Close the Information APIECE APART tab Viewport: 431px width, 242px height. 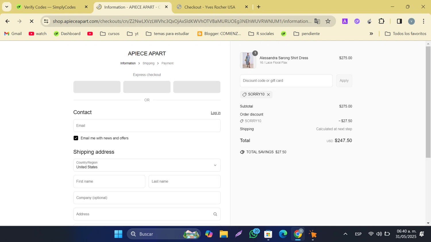(166, 7)
